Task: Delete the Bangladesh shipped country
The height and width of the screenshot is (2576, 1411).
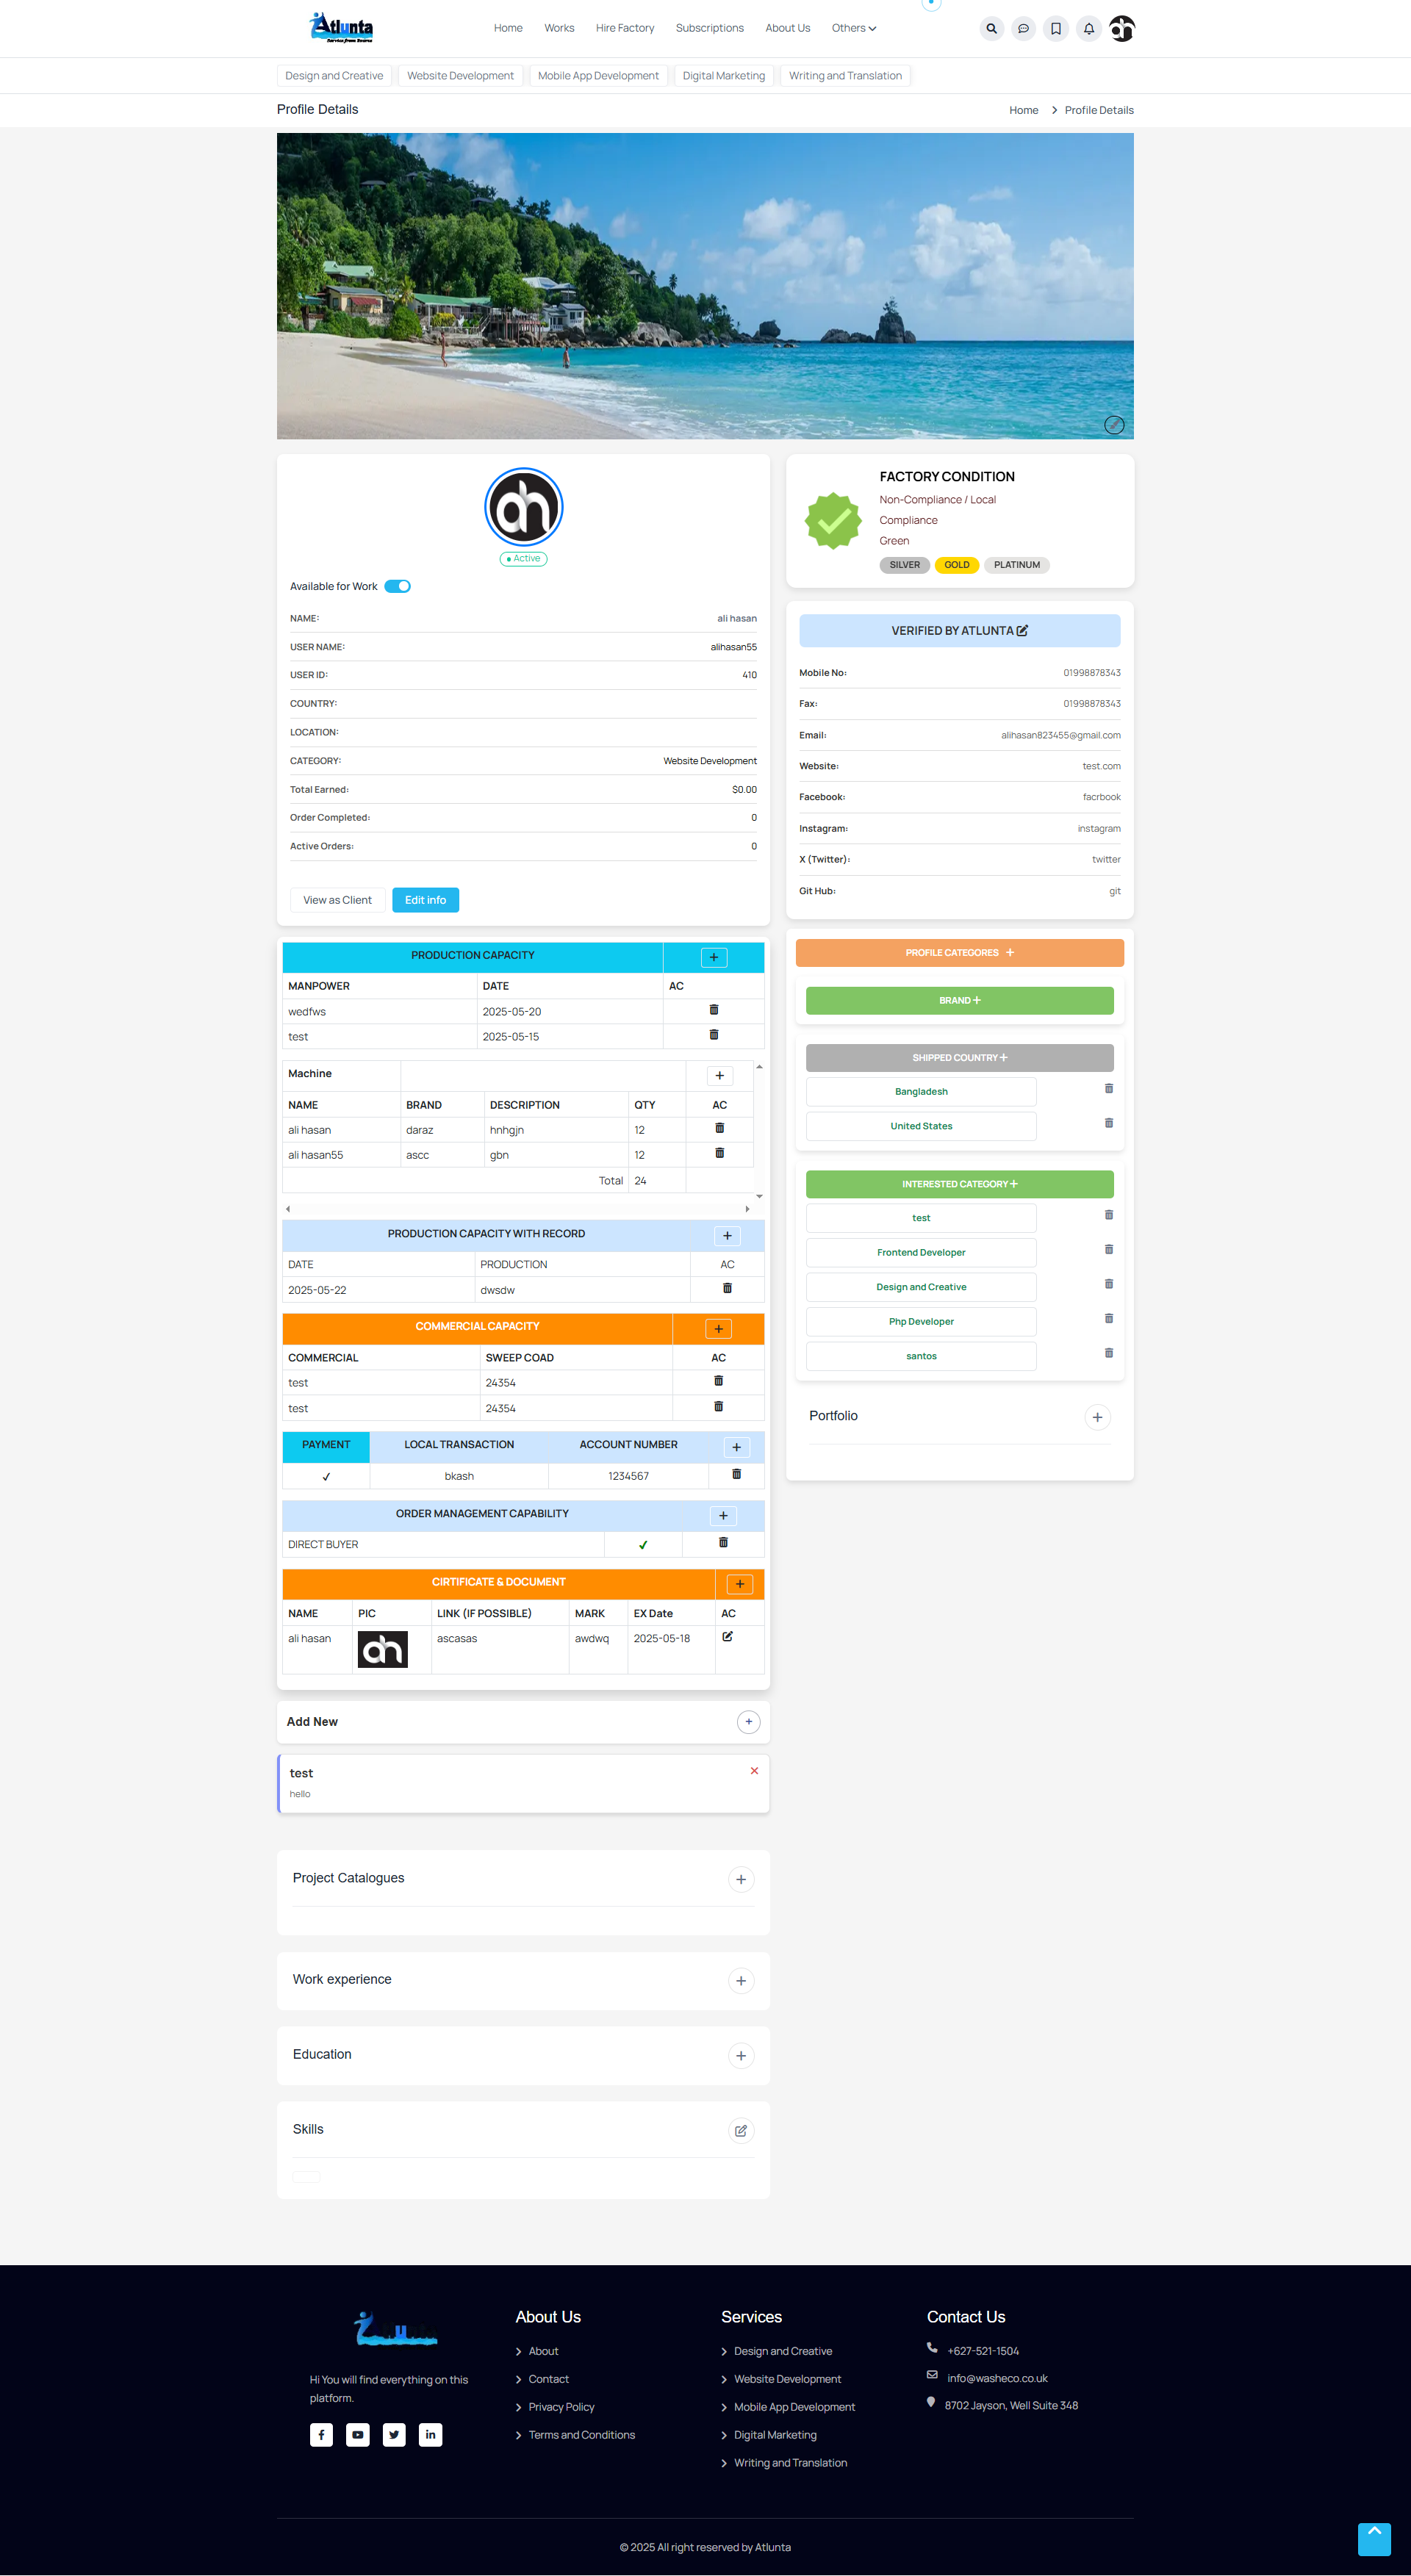Action: 1108,1089
